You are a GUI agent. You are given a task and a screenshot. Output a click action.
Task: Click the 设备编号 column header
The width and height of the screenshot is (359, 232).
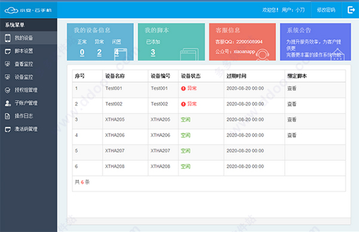pyautogui.click(x=160, y=76)
